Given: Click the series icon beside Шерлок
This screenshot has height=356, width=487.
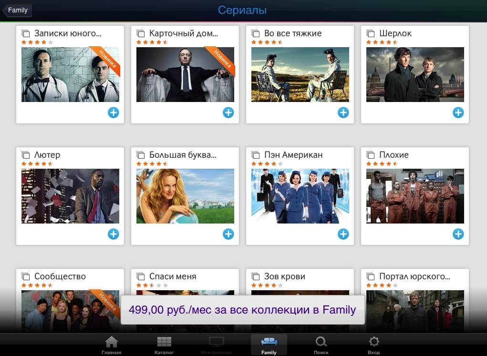Looking at the screenshot, I should 370,33.
